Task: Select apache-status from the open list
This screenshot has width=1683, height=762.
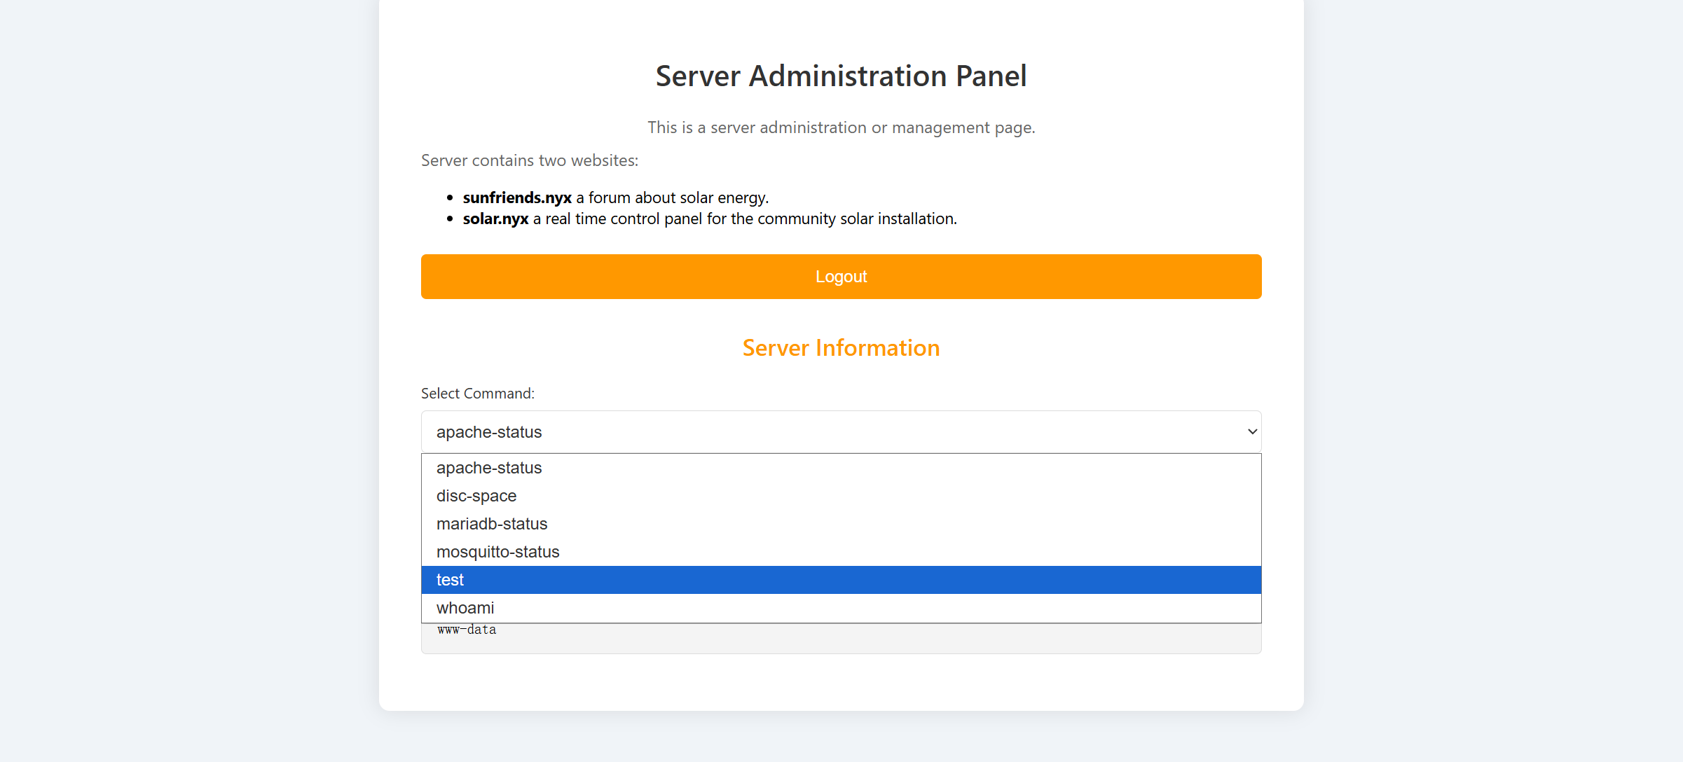Action: (489, 468)
